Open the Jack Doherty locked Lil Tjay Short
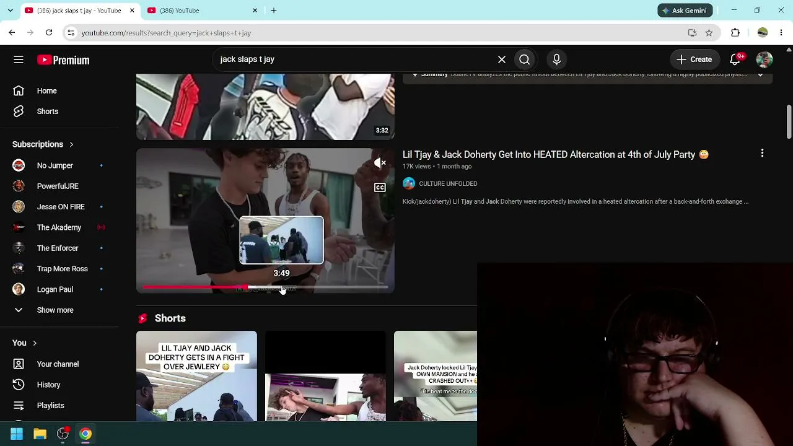Image resolution: width=793 pixels, height=446 pixels. pos(436,376)
